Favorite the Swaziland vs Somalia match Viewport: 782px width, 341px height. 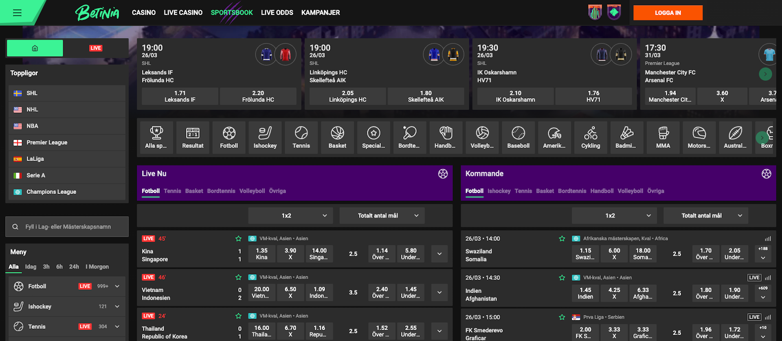pyautogui.click(x=562, y=239)
